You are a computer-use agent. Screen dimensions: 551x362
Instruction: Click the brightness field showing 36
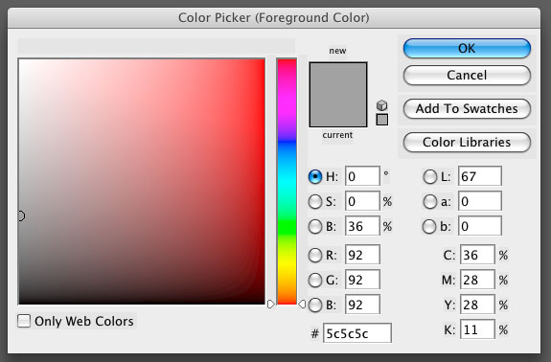pyautogui.click(x=362, y=226)
